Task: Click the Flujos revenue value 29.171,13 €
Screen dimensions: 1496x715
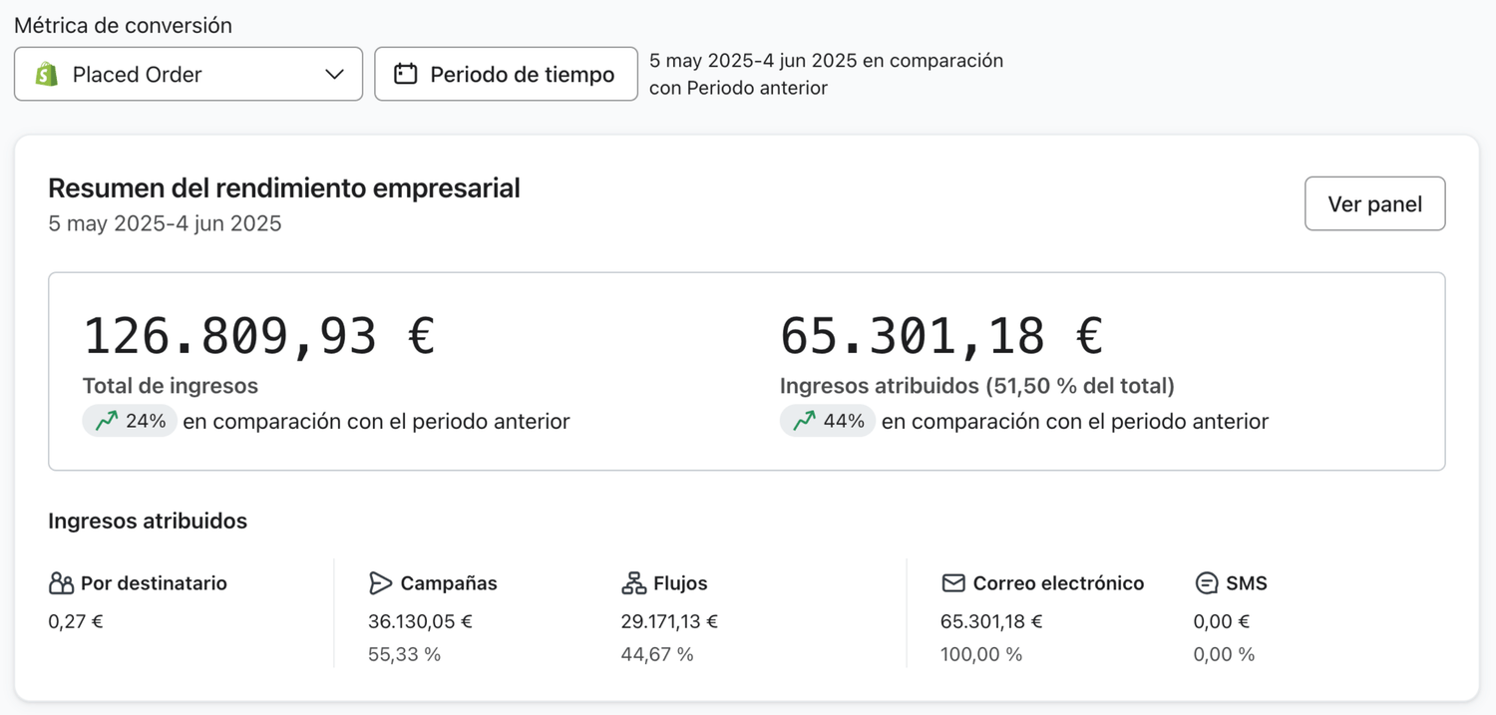Action: [669, 621]
